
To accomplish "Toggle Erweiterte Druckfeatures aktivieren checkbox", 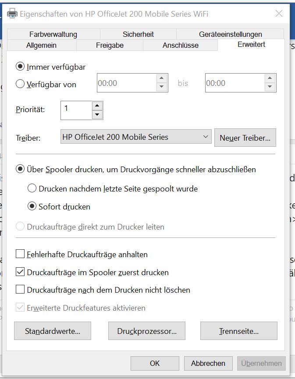I will point(20,308).
